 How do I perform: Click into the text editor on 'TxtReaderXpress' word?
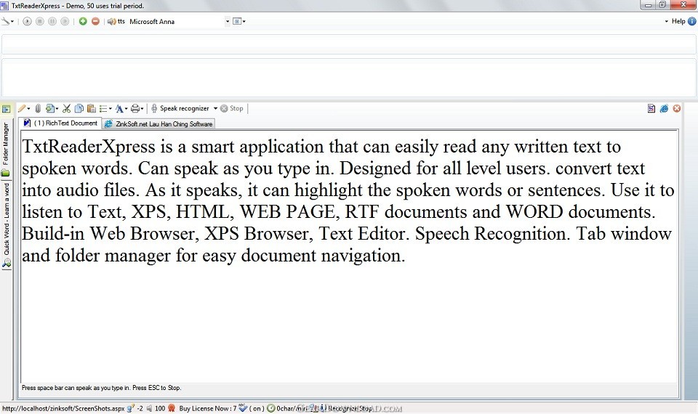point(89,146)
